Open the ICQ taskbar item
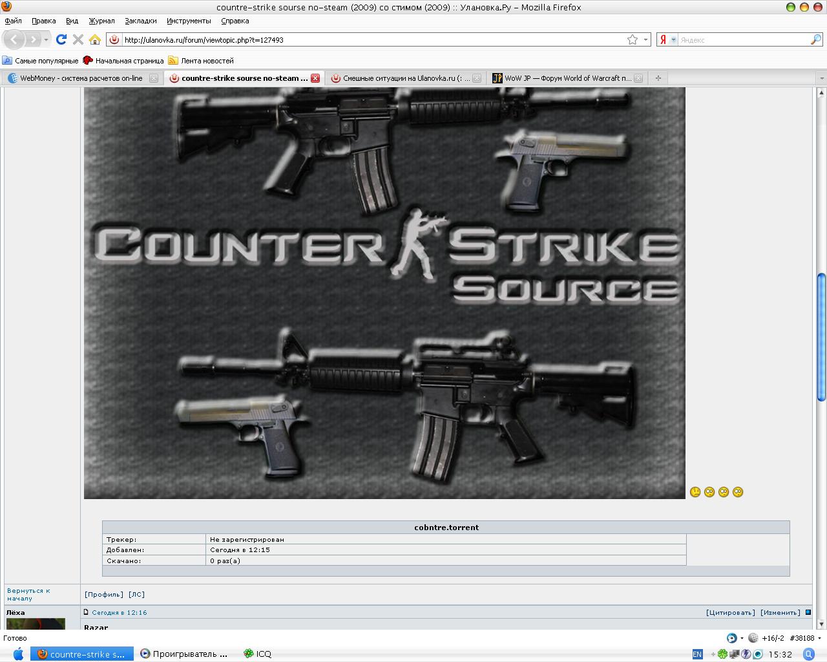Viewport: 827px width, 662px height. [x=258, y=654]
